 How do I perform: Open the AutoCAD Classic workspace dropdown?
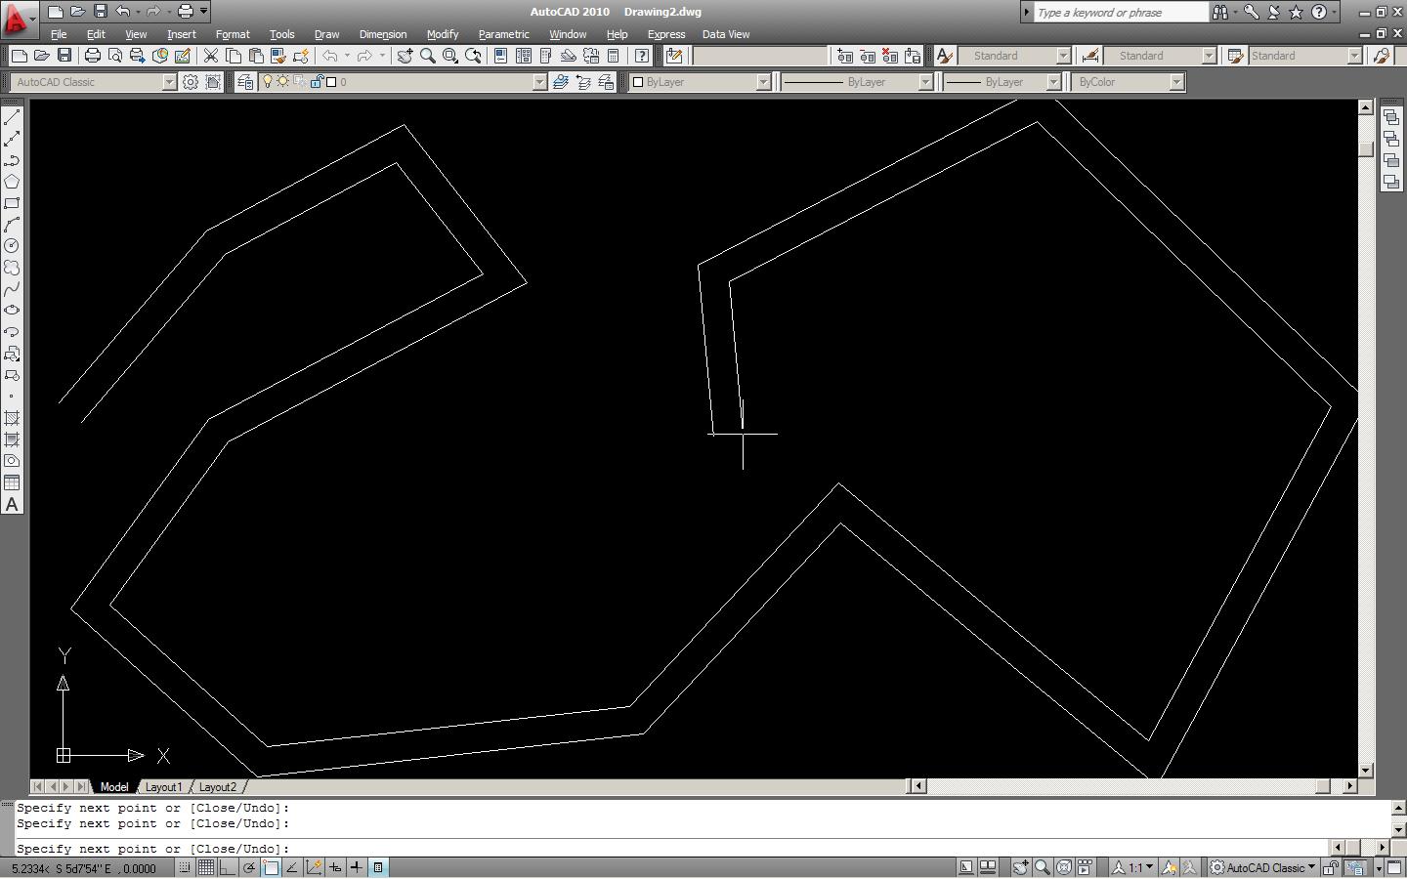coord(1263,867)
